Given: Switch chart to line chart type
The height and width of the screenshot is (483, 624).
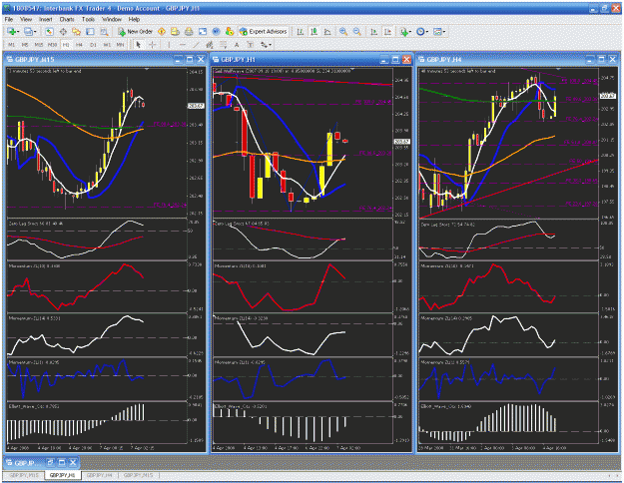Looking at the screenshot, I should (327, 31).
